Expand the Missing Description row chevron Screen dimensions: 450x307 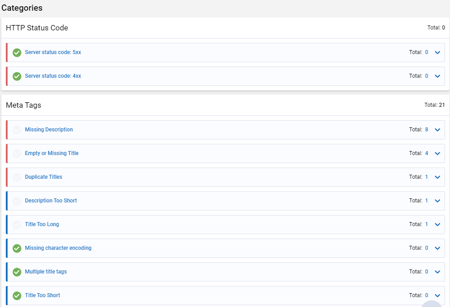[437, 130]
